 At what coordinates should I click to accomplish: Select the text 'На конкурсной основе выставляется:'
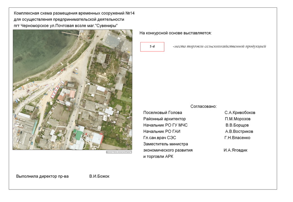tap(175, 33)
